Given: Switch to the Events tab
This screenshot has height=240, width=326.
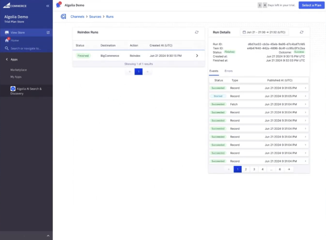Looking at the screenshot, I should (214, 71).
